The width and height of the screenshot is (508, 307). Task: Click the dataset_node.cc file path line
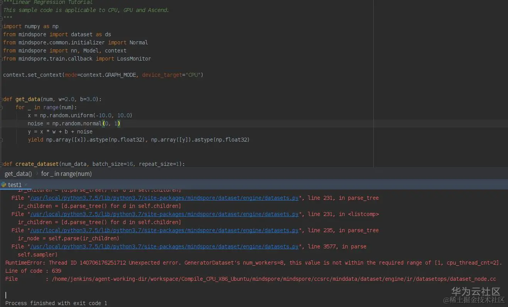pos(251,279)
